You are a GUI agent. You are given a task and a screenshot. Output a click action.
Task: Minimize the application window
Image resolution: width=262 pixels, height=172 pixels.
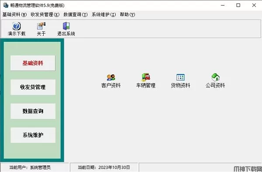[x=223, y=5]
